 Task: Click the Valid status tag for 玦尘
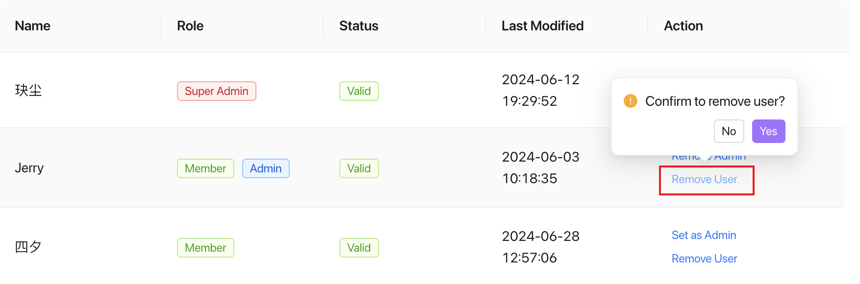coord(359,91)
